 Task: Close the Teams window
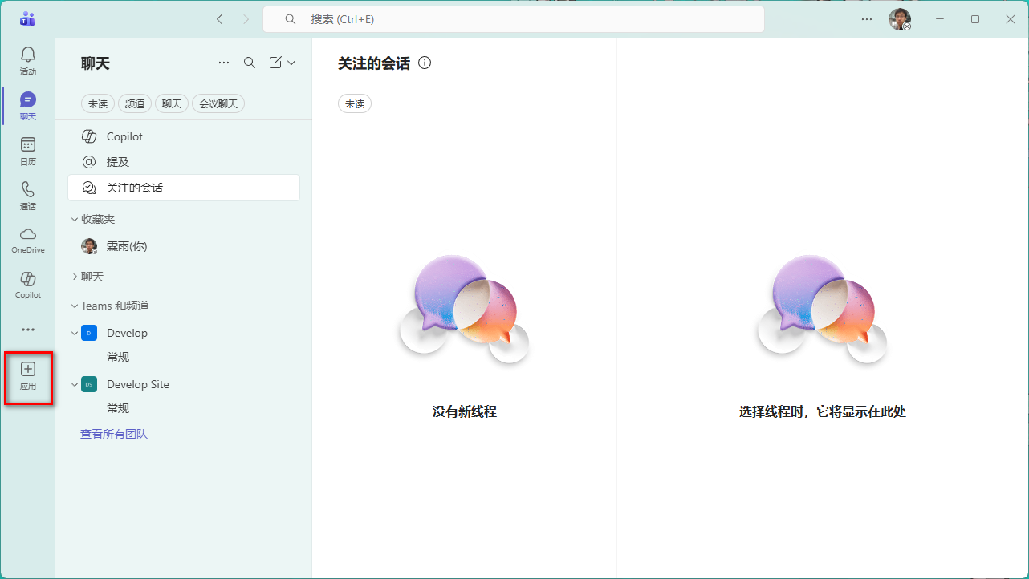click(x=1011, y=19)
